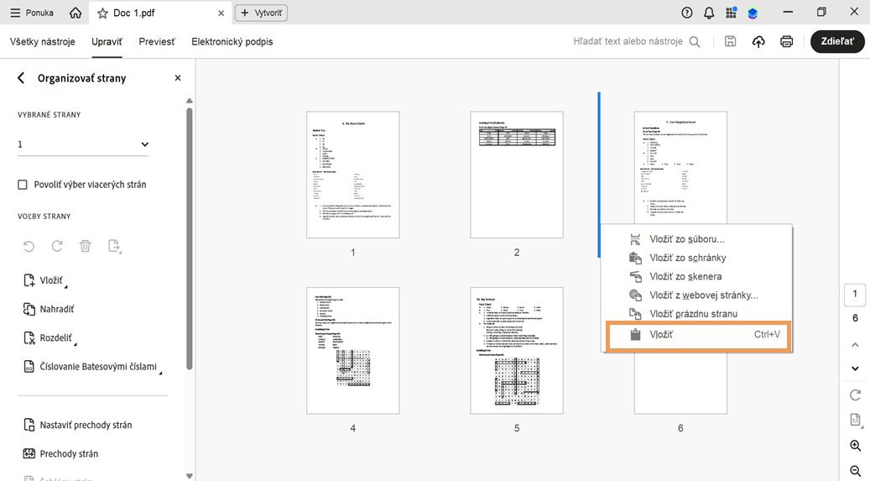Click the sidebar vertical scrollbar thumb

[x=190, y=239]
